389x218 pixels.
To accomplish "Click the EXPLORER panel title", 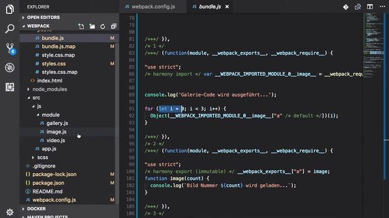I will (38, 7).
